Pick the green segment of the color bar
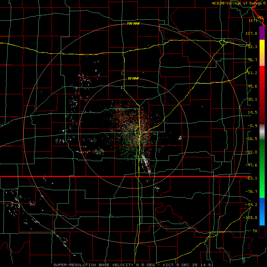 262,169
